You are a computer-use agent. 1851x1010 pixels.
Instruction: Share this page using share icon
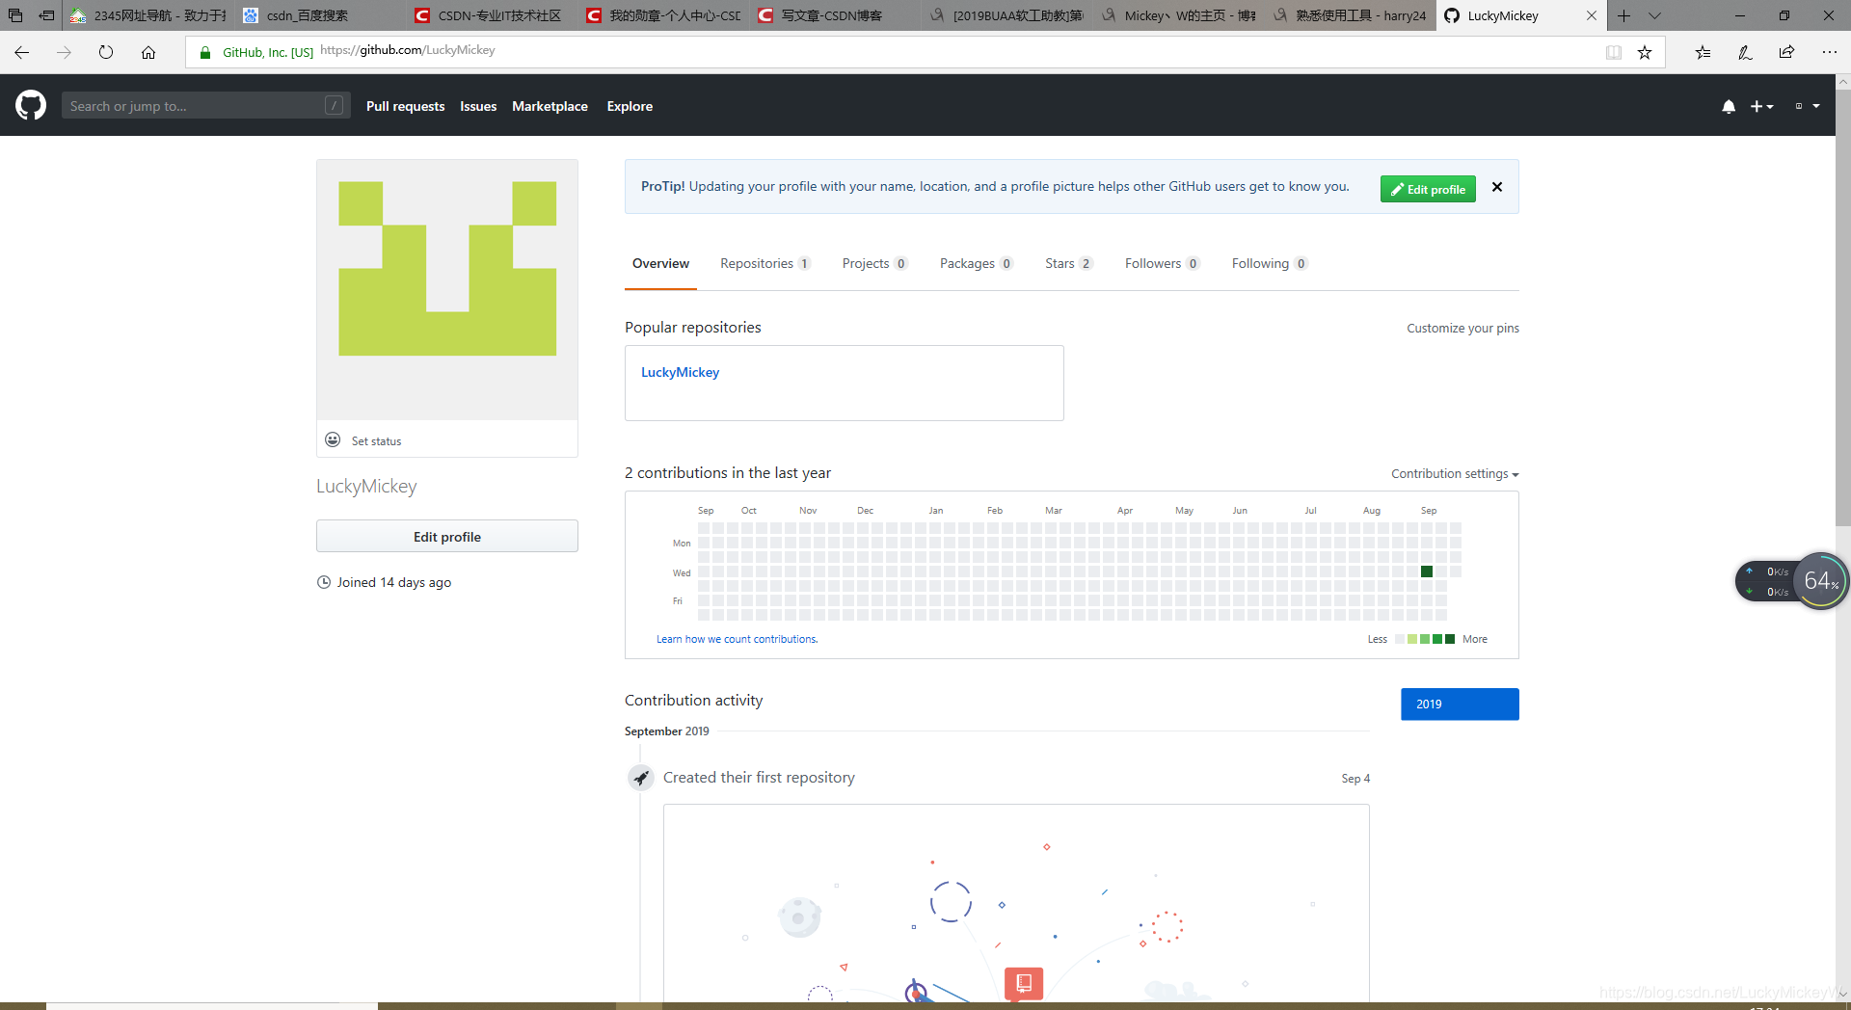click(1786, 52)
